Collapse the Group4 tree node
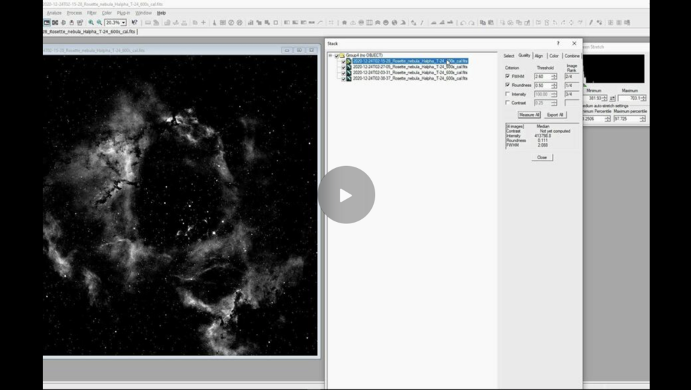This screenshot has width=691, height=390. coord(330,55)
